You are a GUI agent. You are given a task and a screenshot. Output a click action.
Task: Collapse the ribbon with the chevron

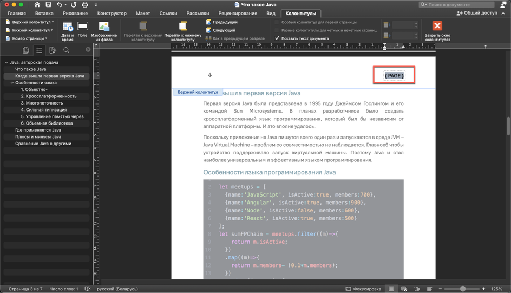pos(503,14)
